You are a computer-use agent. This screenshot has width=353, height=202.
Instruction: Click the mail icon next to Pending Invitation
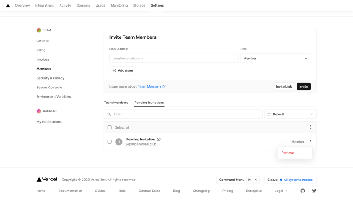[x=158, y=139]
